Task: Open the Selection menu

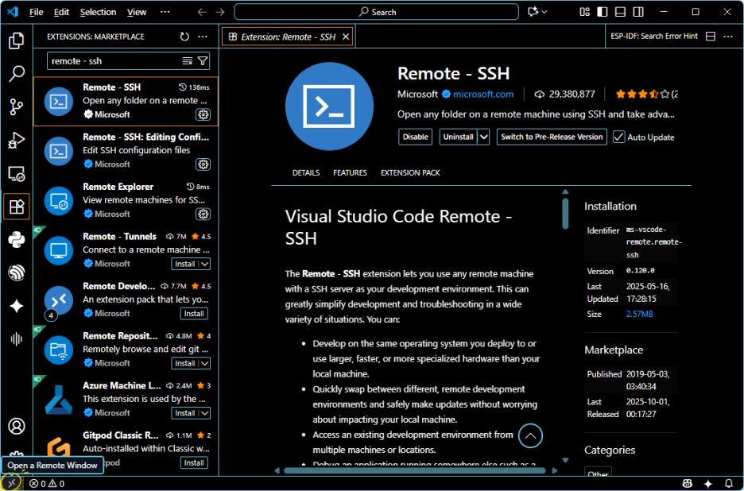Action: click(99, 13)
